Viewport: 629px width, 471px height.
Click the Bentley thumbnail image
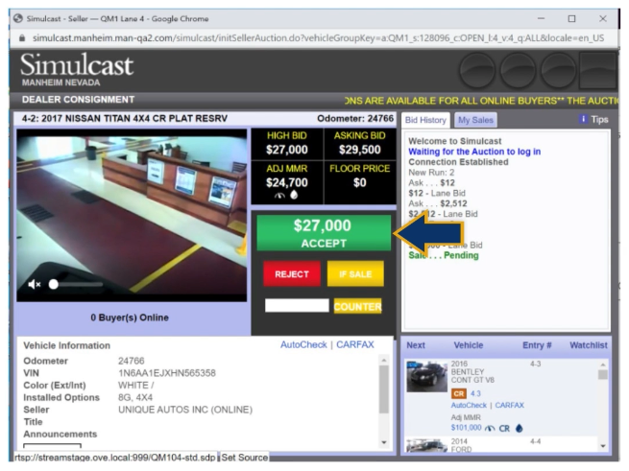tap(426, 377)
